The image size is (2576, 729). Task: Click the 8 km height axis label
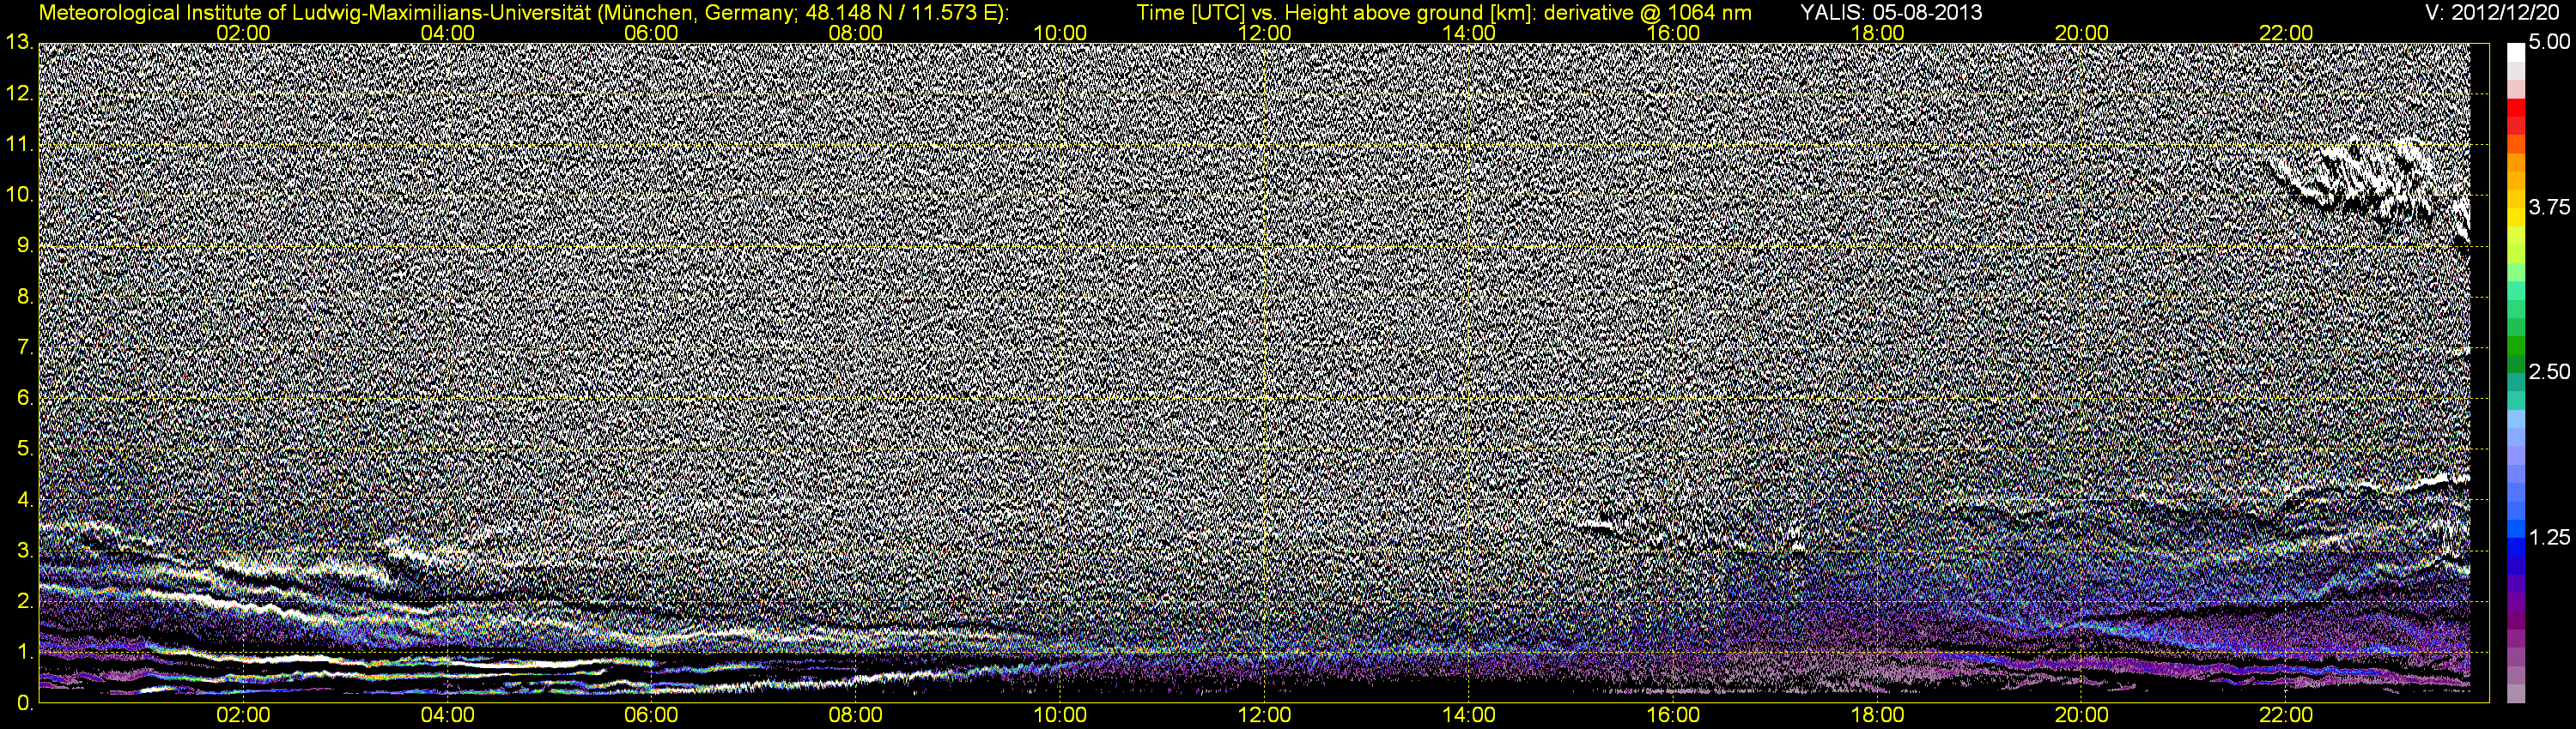click(25, 297)
